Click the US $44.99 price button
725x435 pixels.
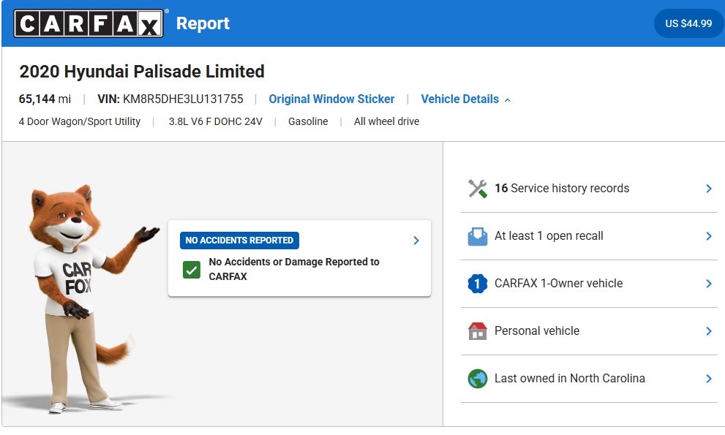coord(688,23)
